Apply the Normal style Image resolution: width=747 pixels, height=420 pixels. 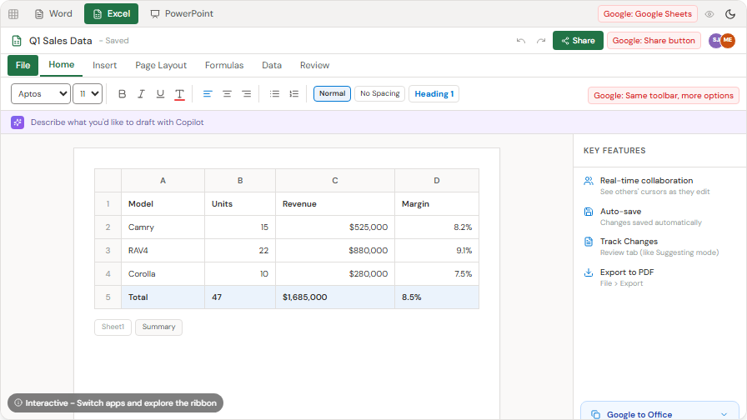[332, 93]
